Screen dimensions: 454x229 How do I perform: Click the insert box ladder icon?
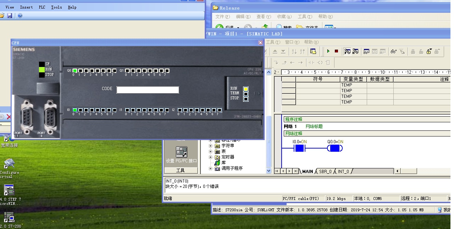[328, 62]
